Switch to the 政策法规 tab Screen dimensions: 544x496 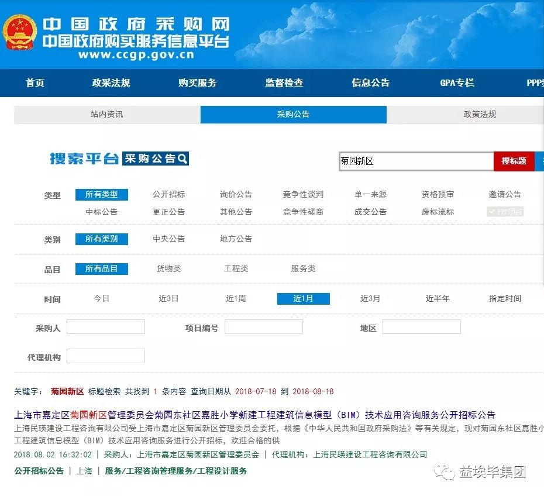480,115
